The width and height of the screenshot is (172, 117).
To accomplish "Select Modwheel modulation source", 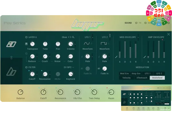I will [x=157, y=78].
